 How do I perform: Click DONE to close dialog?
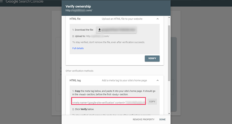tap(162, 119)
